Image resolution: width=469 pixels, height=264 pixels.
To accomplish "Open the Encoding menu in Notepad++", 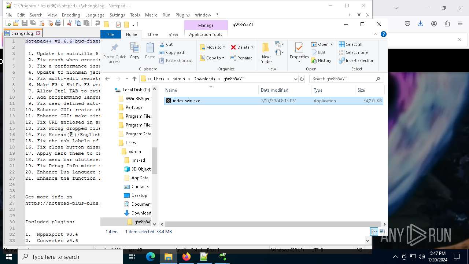I will coord(71,15).
